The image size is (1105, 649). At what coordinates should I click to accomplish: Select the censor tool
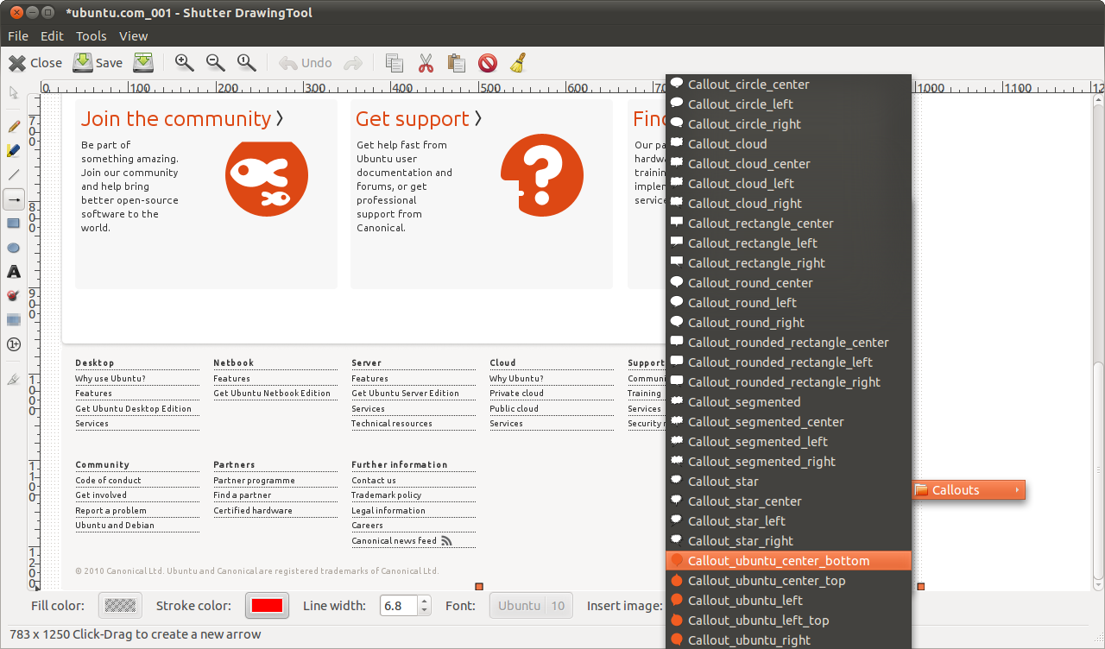pos(13,296)
